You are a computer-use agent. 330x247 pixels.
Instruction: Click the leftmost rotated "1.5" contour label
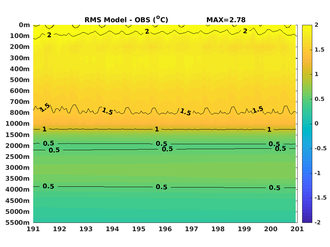pyautogui.click(x=45, y=108)
